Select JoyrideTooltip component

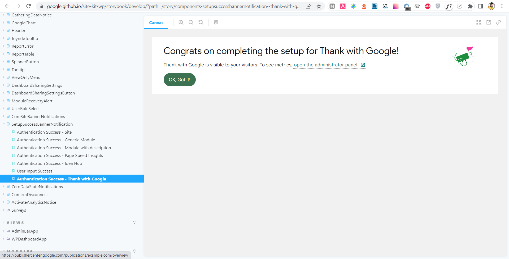pos(25,38)
